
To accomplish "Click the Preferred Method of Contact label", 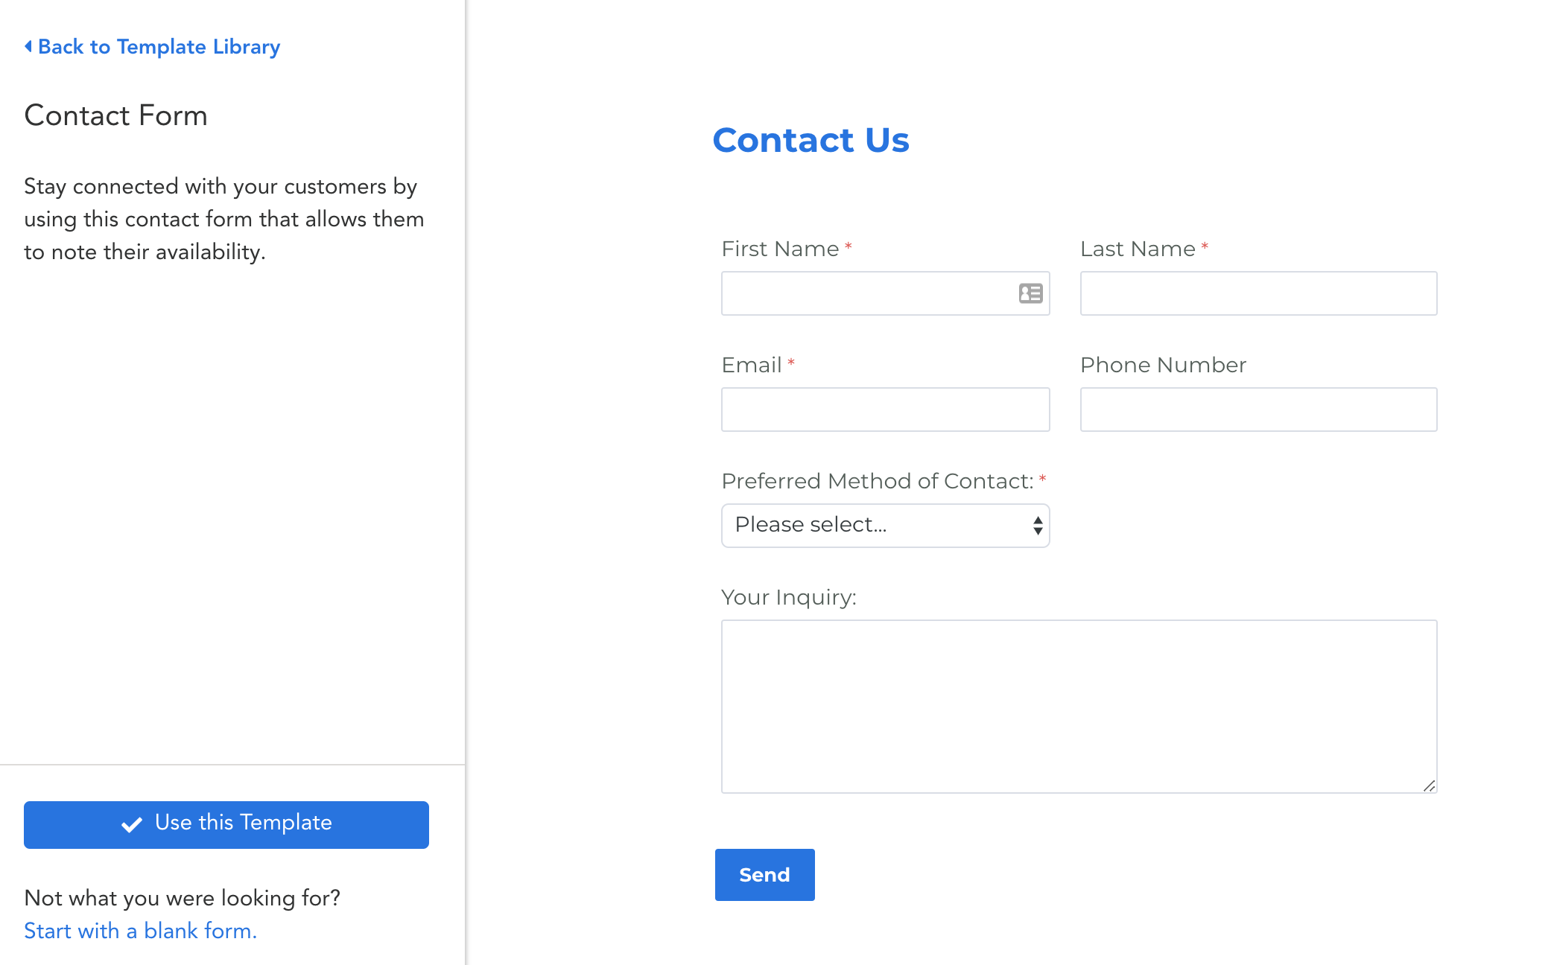I will pyautogui.click(x=877, y=481).
